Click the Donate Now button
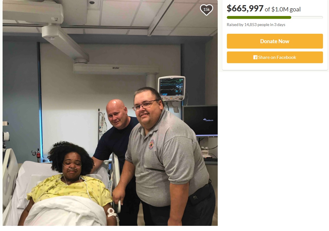The height and width of the screenshot is (231, 329). tap(275, 41)
